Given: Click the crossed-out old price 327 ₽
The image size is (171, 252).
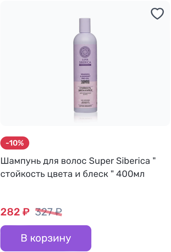Looking at the screenshot, I should pos(48,212).
